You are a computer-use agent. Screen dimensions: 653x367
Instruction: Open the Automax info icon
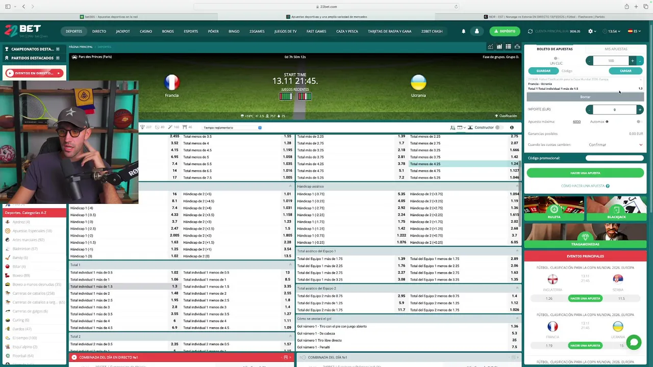(x=607, y=122)
